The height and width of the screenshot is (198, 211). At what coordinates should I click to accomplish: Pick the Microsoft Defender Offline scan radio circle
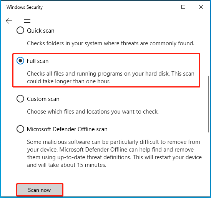(20, 129)
